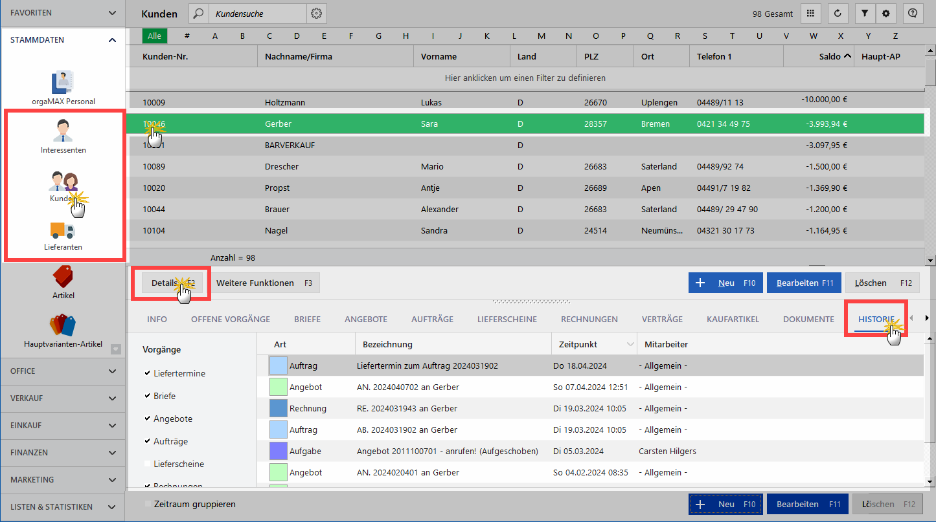936x522 pixels.
Task: Expand the OFFICE sidebar section
Action: [x=112, y=371]
